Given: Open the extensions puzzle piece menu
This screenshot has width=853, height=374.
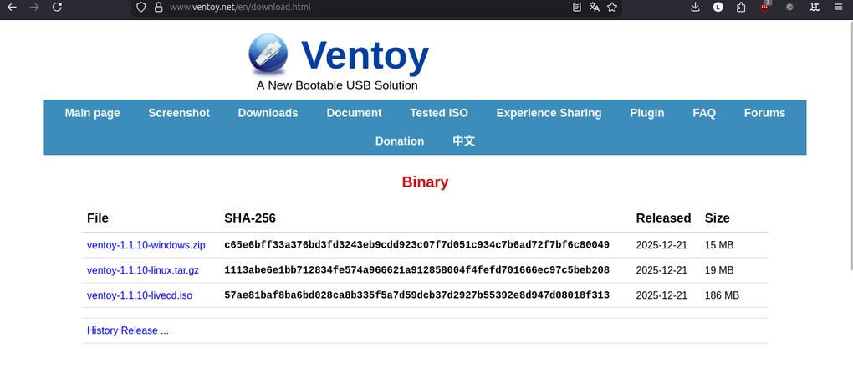Looking at the screenshot, I should [741, 7].
